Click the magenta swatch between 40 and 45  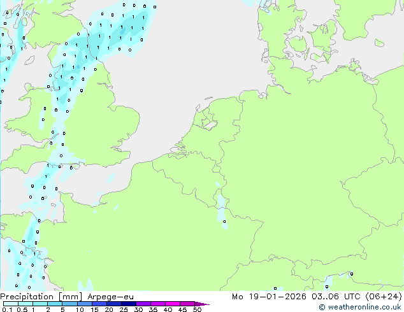pos(173,304)
